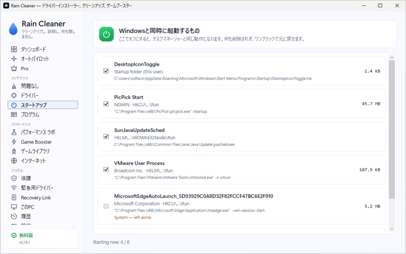Click the Game Booster lightning icon

[x=14, y=142]
